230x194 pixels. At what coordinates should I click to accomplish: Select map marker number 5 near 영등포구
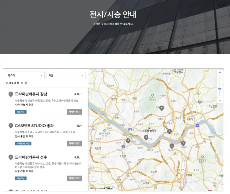pyautogui.click(x=128, y=141)
